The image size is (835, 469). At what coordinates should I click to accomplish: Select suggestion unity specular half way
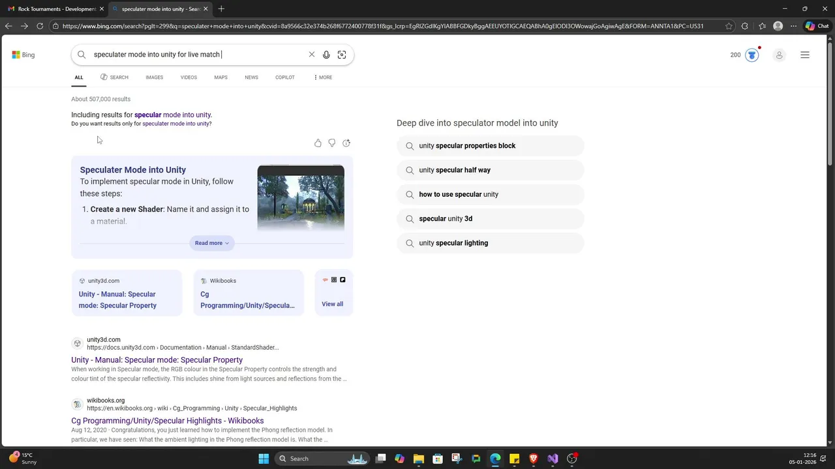click(x=491, y=170)
